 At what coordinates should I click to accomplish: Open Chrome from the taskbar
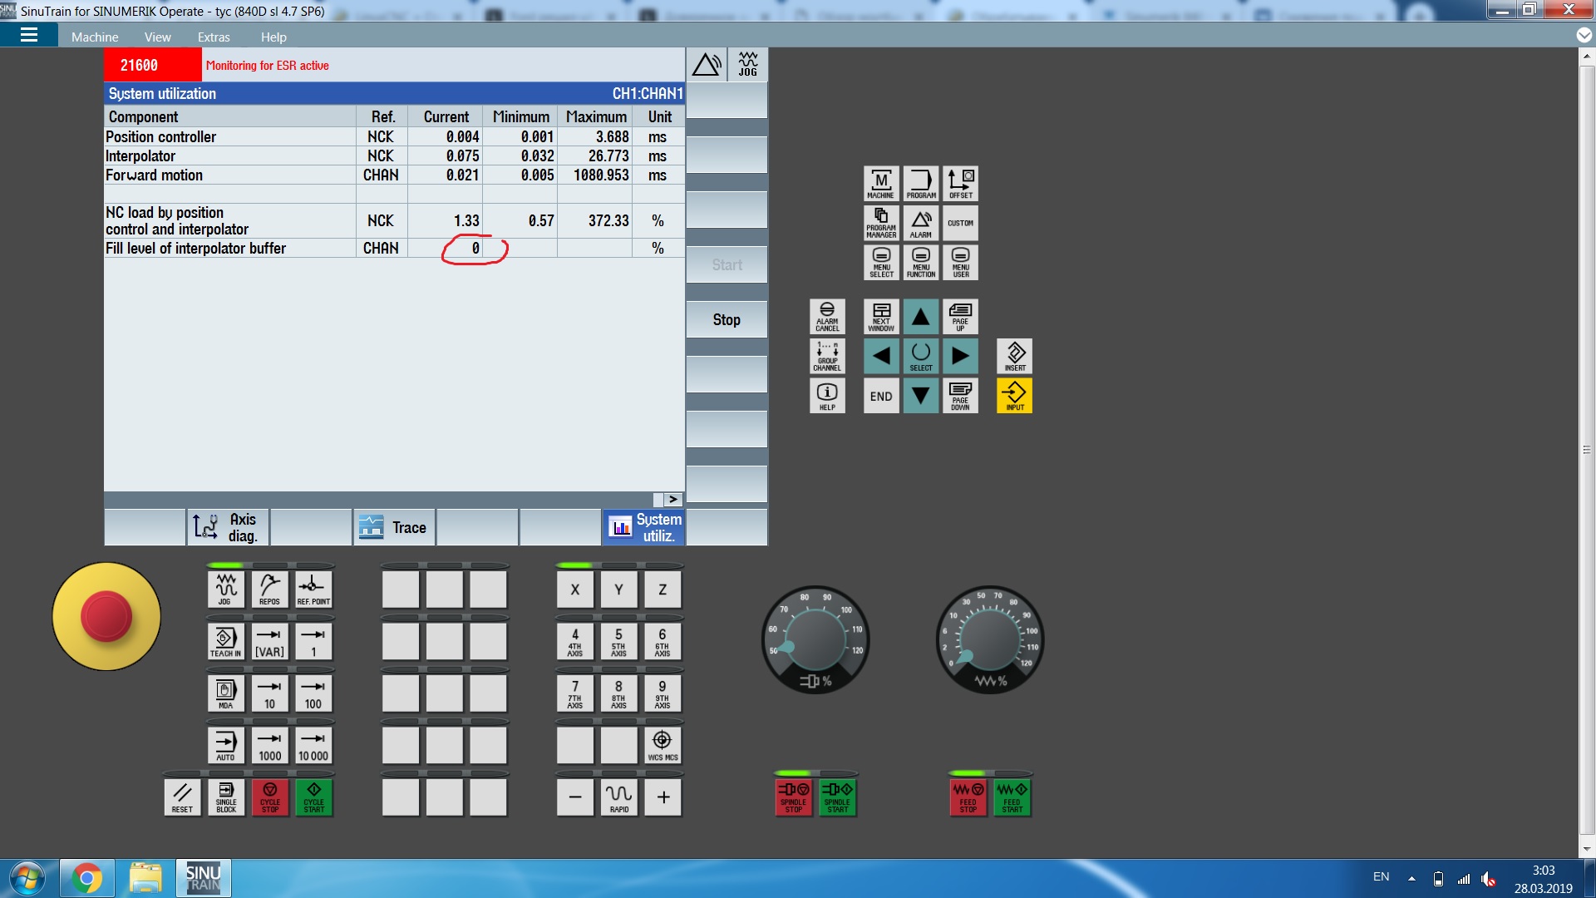(x=87, y=878)
